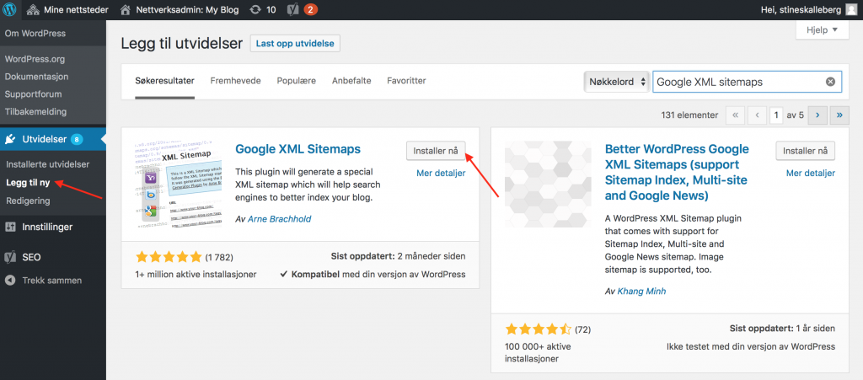Viewport: 863px width, 380px height.
Task: Go to the next results page
Action: click(x=817, y=115)
